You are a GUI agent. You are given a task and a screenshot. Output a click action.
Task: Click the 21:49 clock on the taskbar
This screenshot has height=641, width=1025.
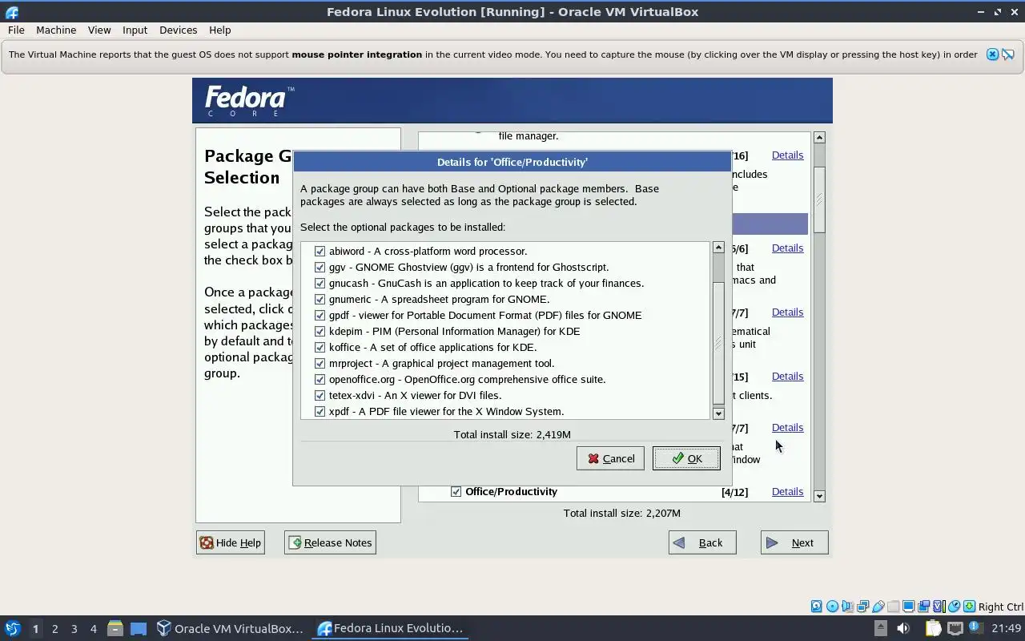(x=1007, y=628)
